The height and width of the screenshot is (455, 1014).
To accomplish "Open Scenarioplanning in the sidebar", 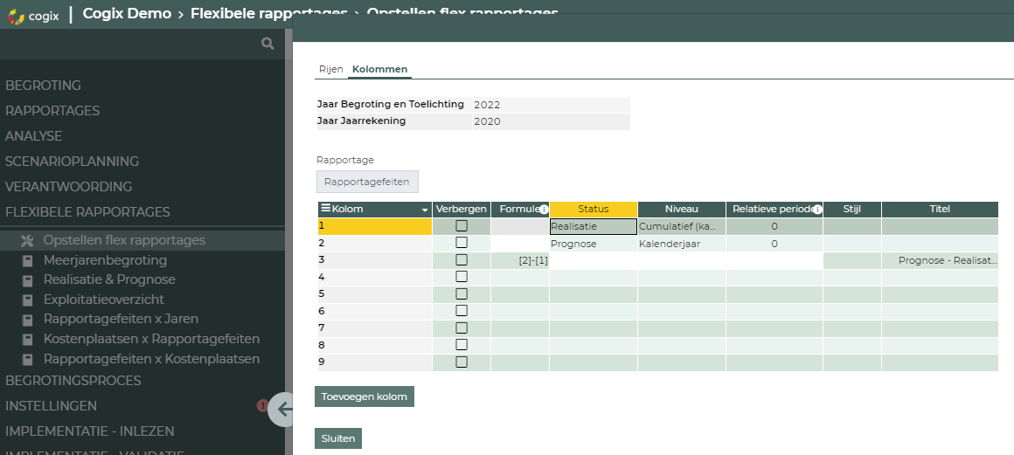I will coord(72,161).
